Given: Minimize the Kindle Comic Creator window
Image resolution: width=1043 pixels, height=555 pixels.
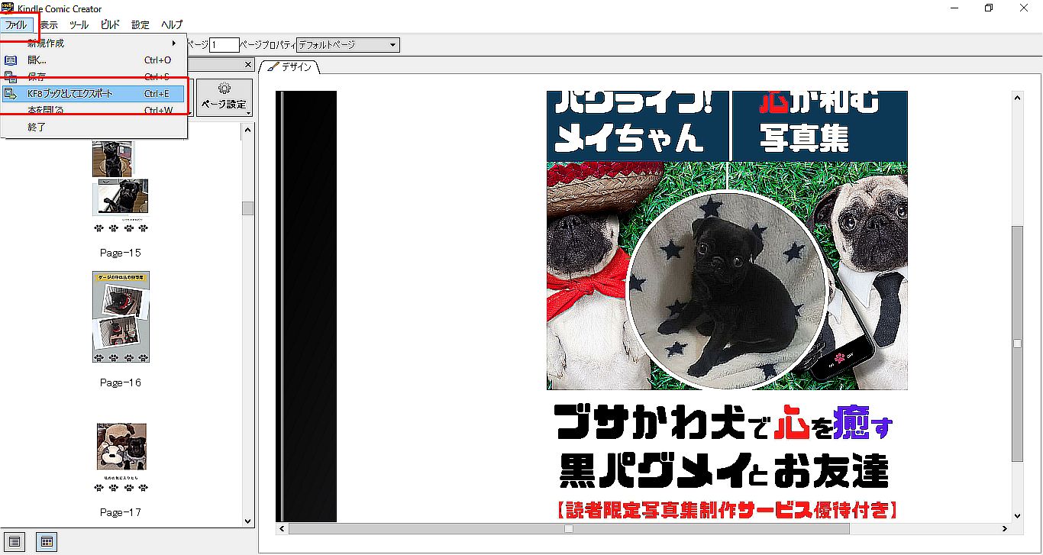Looking at the screenshot, I should point(954,8).
